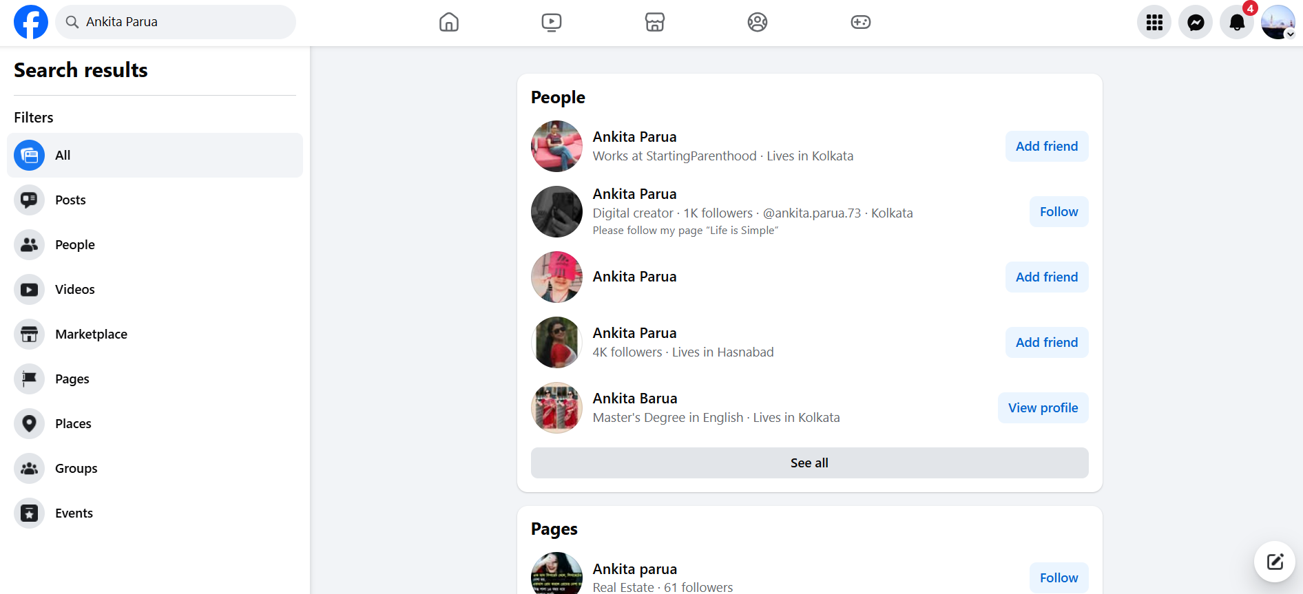1303x594 pixels.
Task: Click 'Master's Degree in English' text
Action: (668, 418)
